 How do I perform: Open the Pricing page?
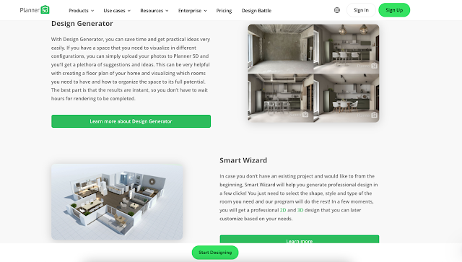(x=224, y=11)
